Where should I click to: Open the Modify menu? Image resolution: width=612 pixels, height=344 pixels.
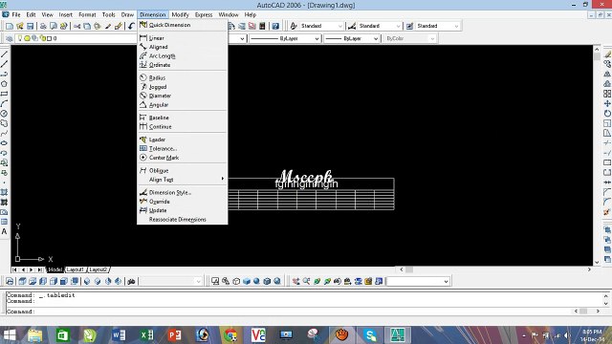click(x=180, y=14)
